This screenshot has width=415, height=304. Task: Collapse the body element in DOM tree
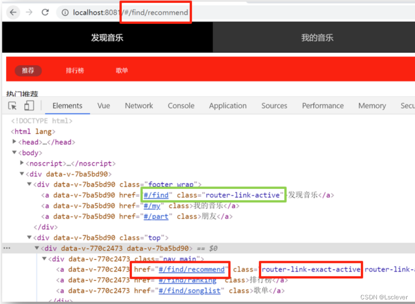point(14,152)
